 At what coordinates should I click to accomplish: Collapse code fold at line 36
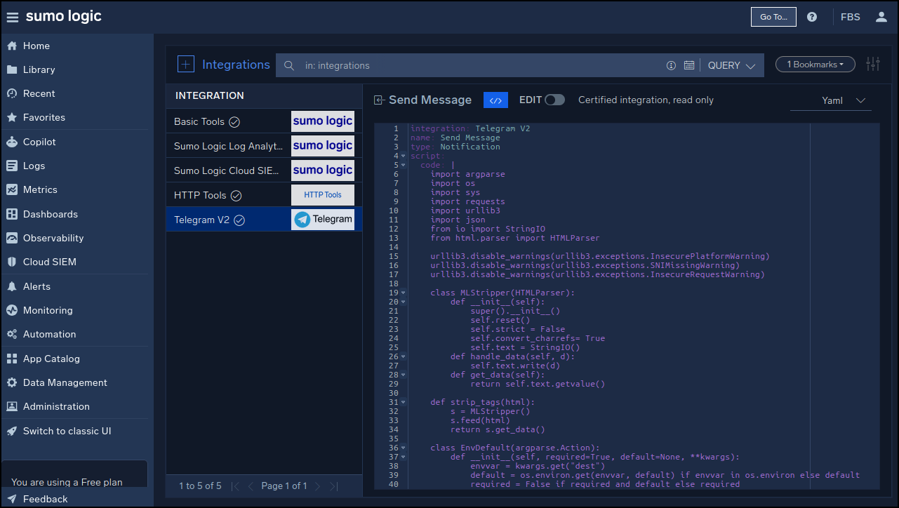tap(404, 448)
